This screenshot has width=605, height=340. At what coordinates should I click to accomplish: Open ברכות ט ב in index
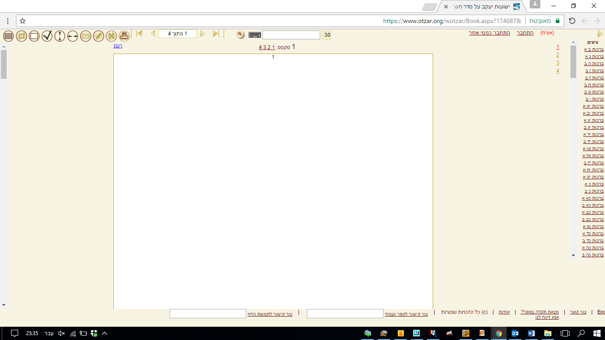[594, 92]
